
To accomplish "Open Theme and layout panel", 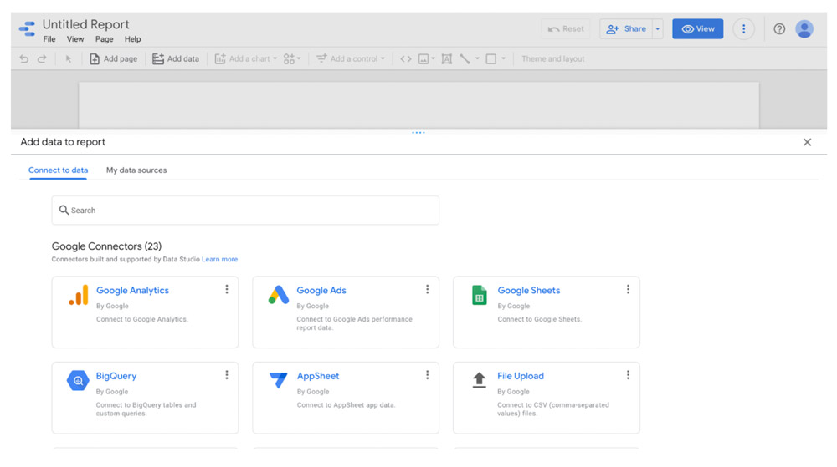I will [552, 59].
